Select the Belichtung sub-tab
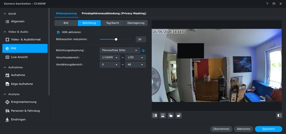Screen dimensions: 286x134 pos(89,23)
